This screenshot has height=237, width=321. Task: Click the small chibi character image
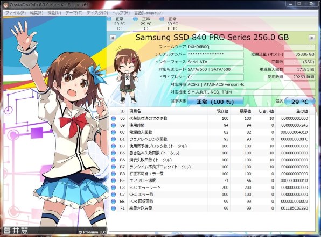point(127,75)
